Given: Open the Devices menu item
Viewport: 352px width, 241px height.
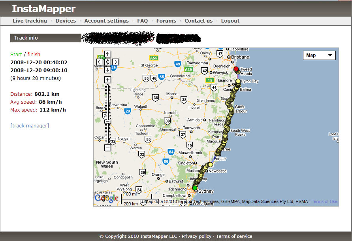Looking at the screenshot, I should [66, 21].
